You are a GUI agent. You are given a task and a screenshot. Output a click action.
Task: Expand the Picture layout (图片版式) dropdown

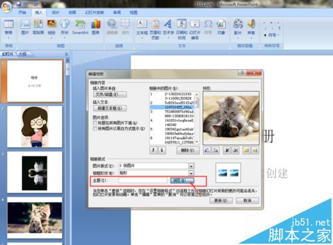[191, 166]
